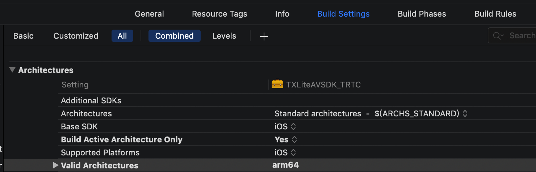The width and height of the screenshot is (536, 172).
Task: Click the Search input field
Action: coord(522,36)
